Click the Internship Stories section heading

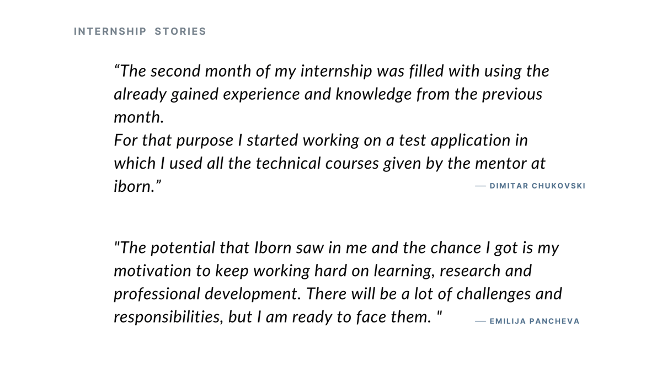tap(140, 31)
